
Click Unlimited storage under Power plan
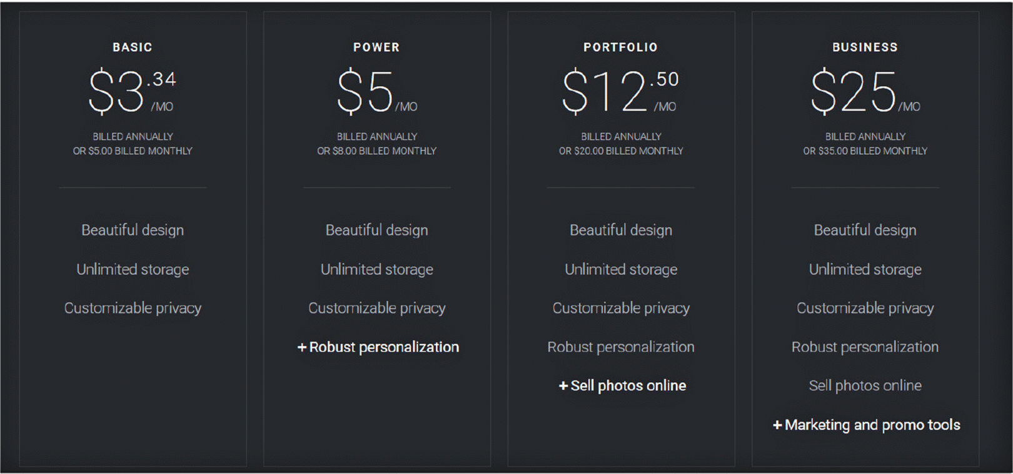[376, 269]
